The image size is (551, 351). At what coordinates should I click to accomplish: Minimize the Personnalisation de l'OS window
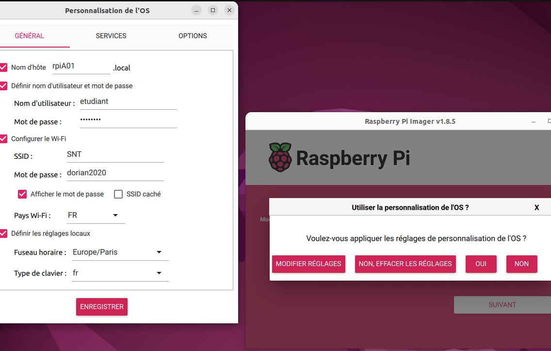196,10
